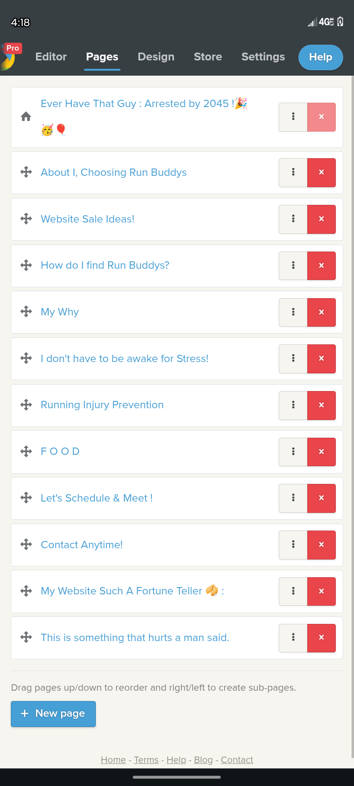354x786 pixels.
Task: Open the 'I don't have to be awake for Stress!' page
Action: tap(124, 359)
